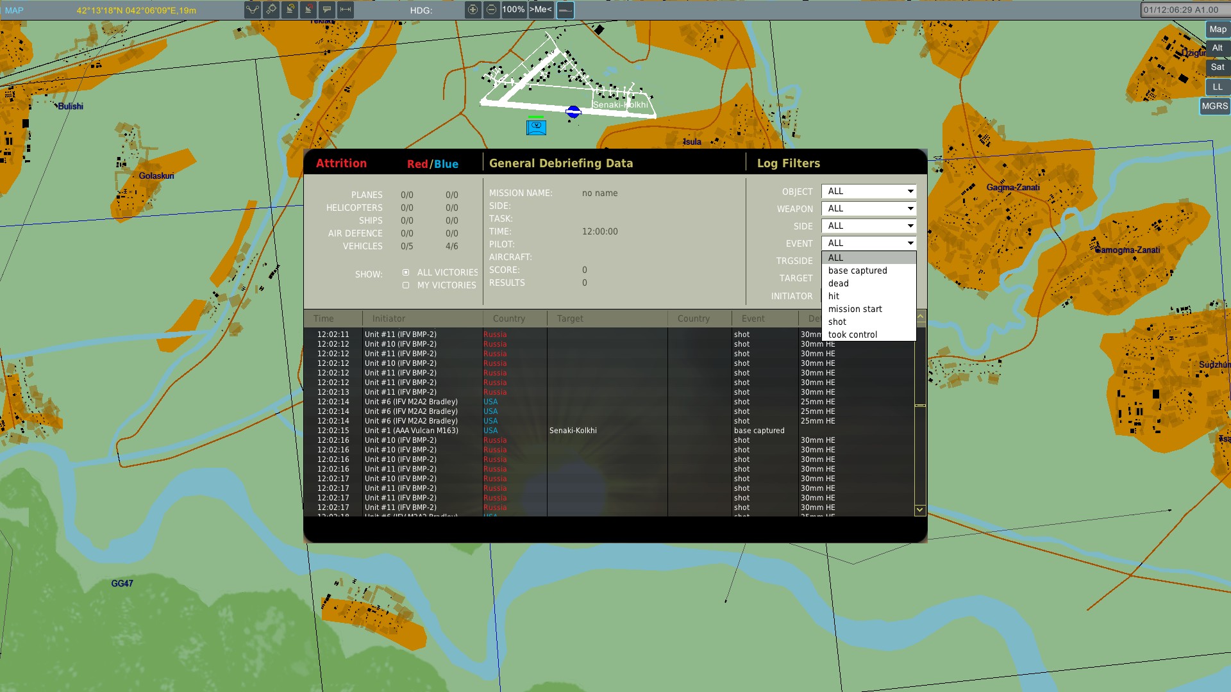Select the distance measure ruler tool

coord(346,10)
